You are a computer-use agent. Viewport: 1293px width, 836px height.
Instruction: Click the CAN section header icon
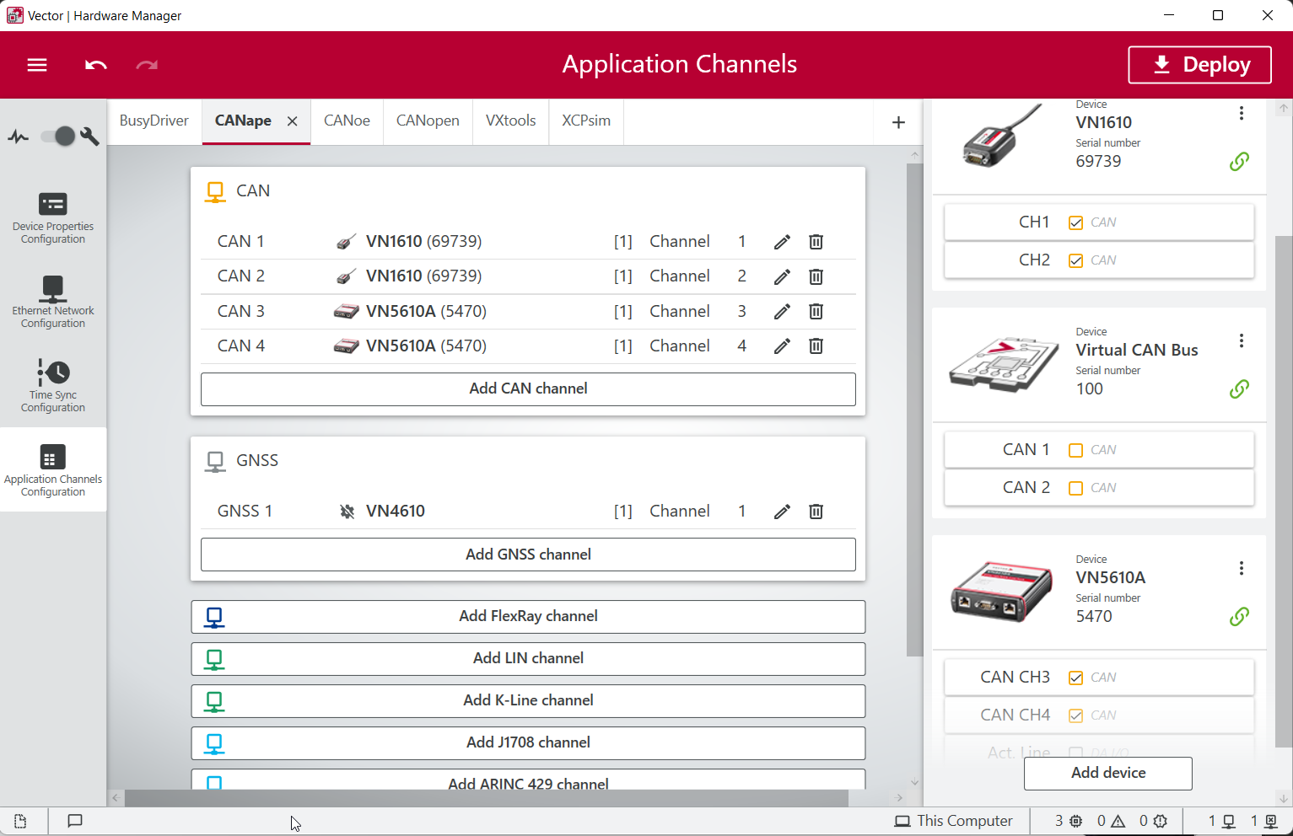coord(215,192)
